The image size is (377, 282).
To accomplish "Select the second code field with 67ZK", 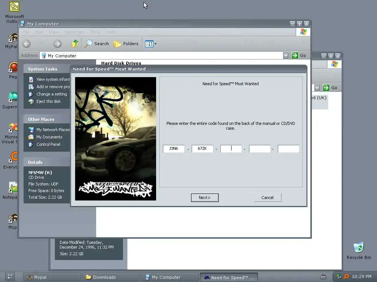I will click(202, 149).
